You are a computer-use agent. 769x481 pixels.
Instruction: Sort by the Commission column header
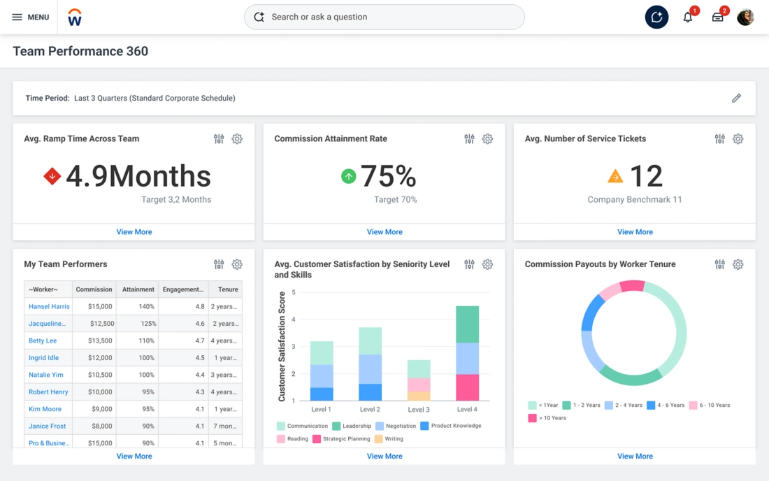[94, 289]
